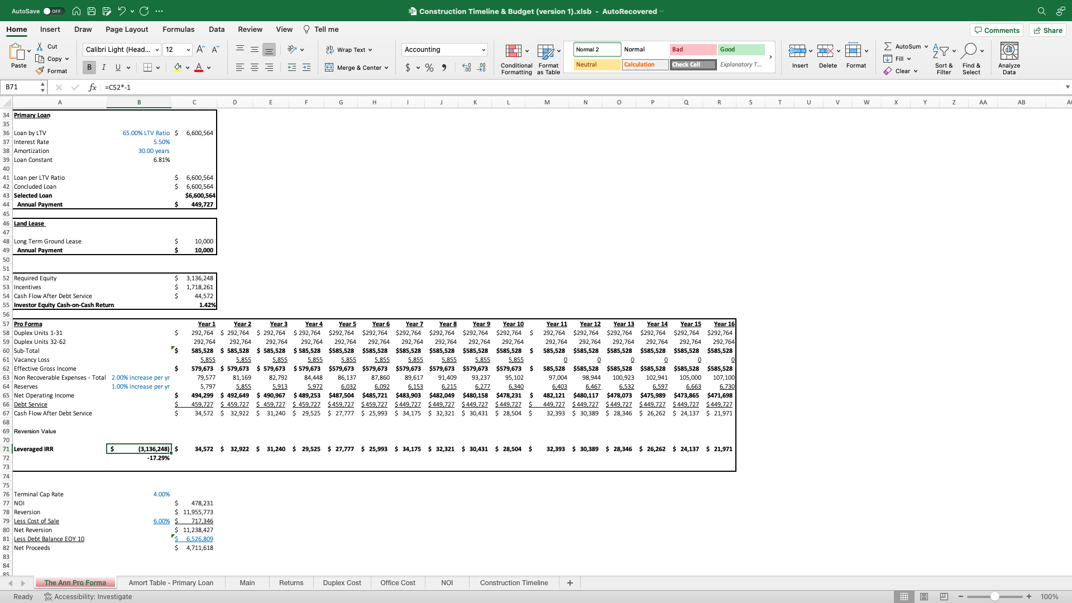This screenshot has height=603, width=1072.
Task: Click the Conditional Formatting icon
Action: (513, 51)
